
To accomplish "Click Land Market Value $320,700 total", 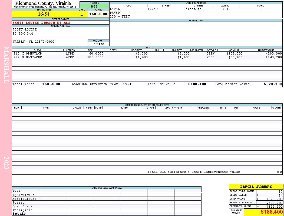I will tap(273, 84).
